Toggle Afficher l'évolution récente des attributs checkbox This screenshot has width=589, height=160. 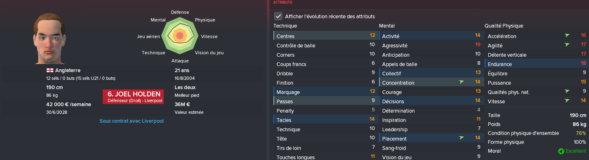click(278, 16)
